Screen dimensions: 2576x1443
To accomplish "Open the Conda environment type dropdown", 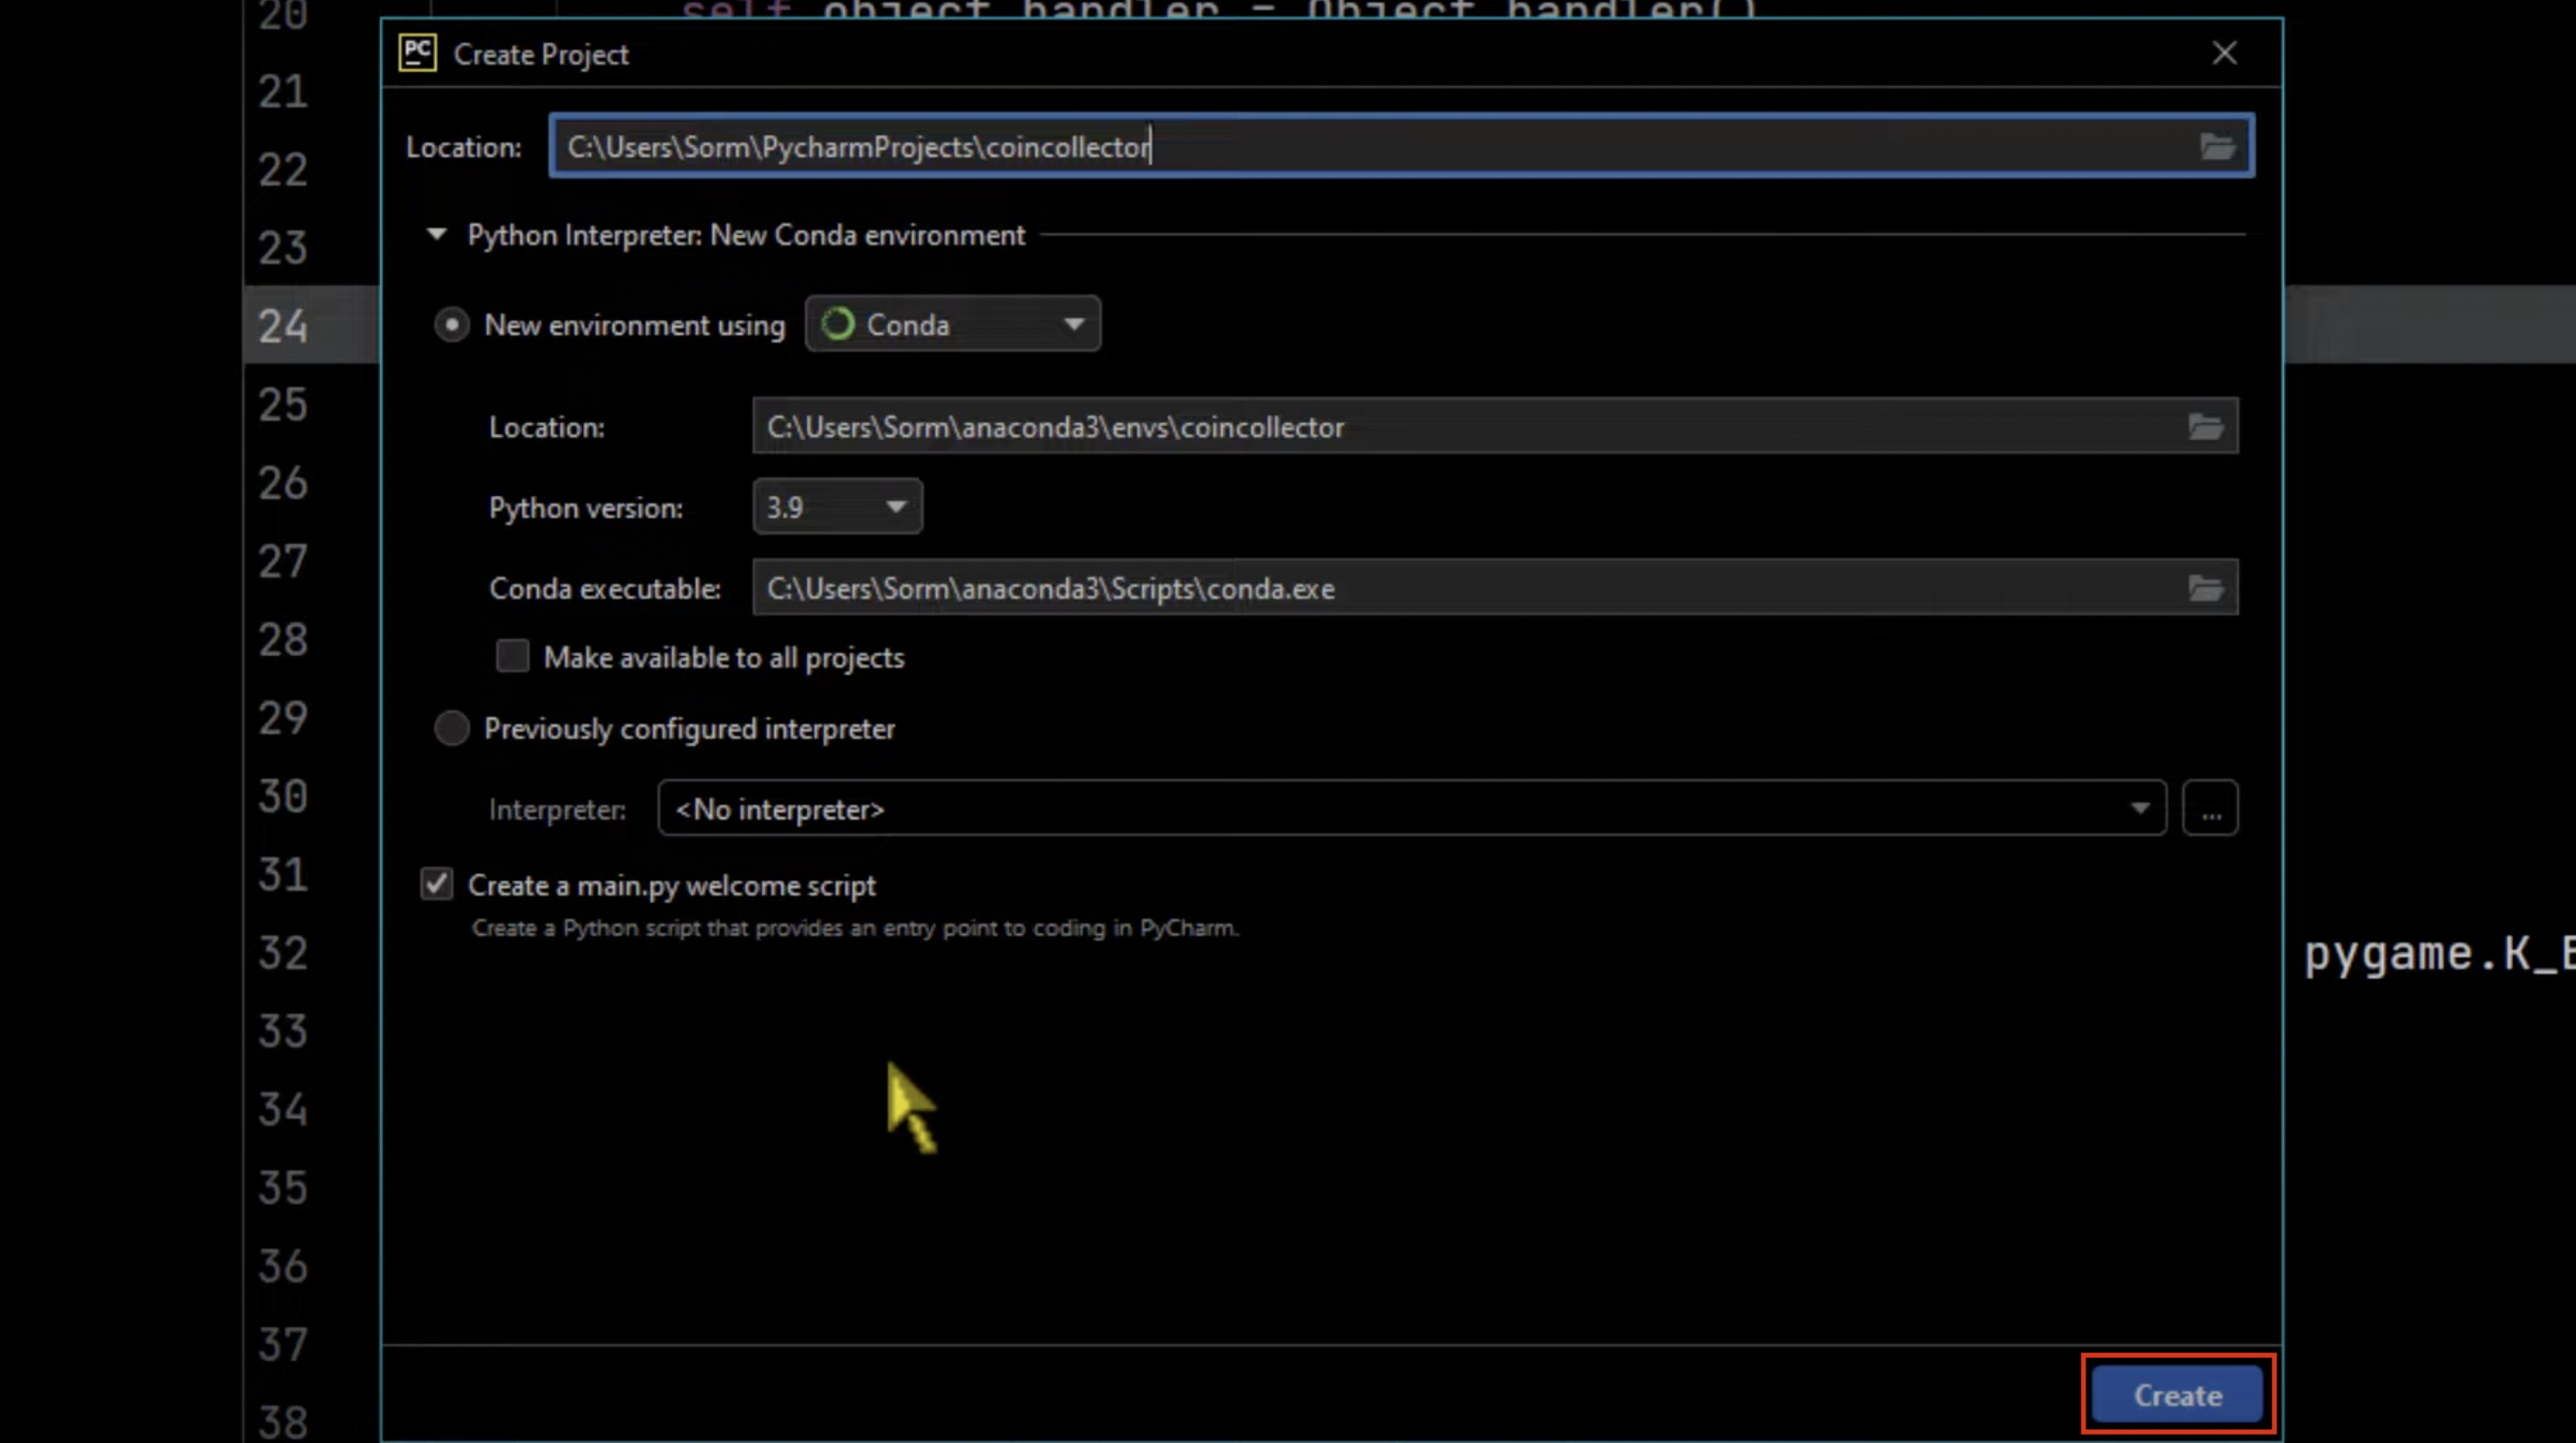I will point(952,324).
